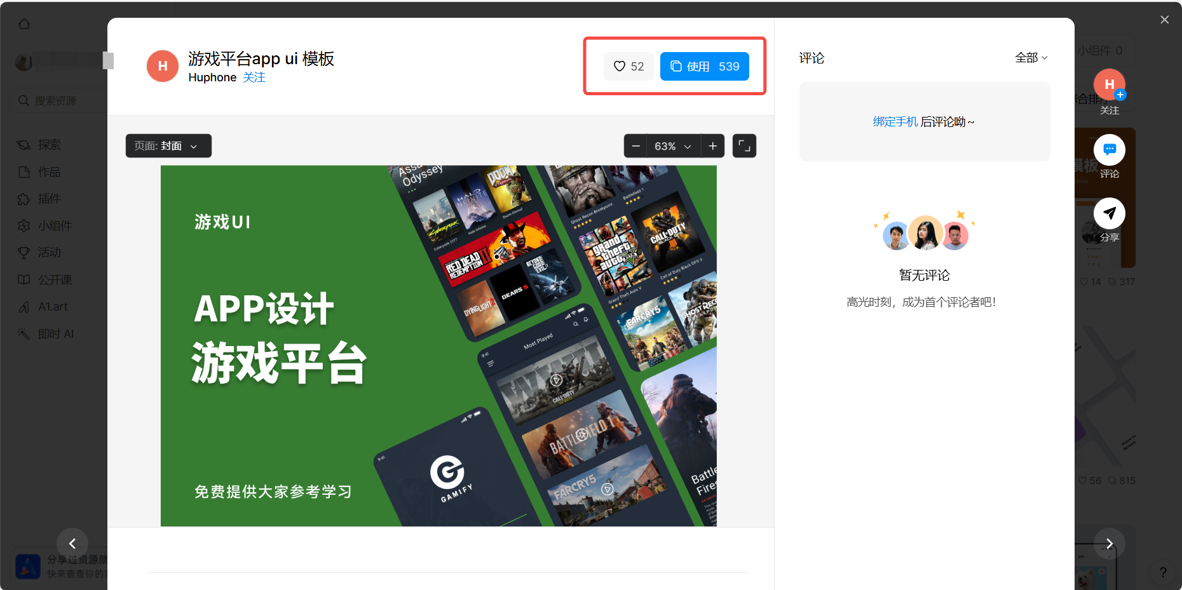Go to next template with right arrow

click(x=1109, y=544)
